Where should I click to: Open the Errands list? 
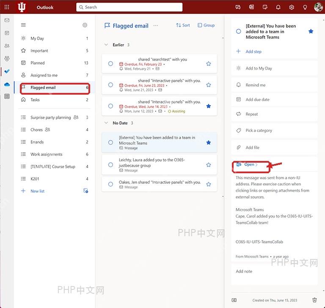click(x=54, y=142)
